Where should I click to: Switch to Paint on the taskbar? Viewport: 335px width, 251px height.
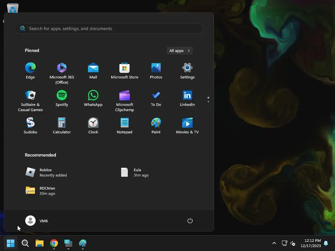(x=83, y=243)
